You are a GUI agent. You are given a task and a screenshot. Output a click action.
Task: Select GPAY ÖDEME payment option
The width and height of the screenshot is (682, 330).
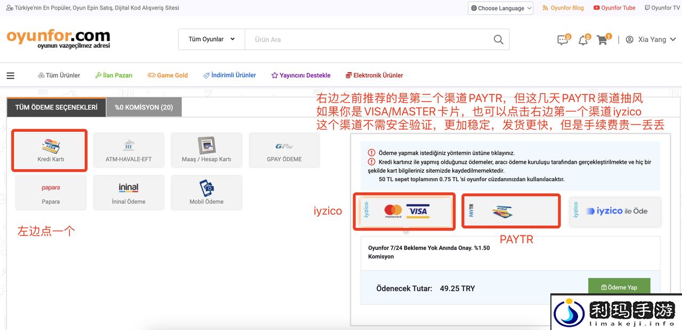[x=284, y=150]
